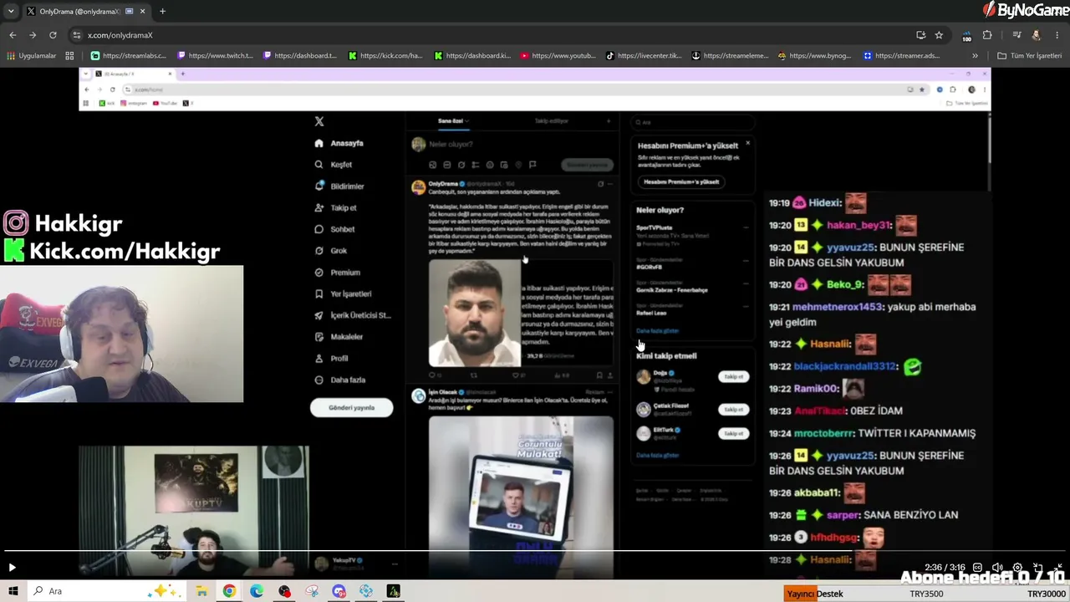Image resolution: width=1070 pixels, height=602 pixels.
Task: Toggle video captions CC icon
Action: click(977, 568)
